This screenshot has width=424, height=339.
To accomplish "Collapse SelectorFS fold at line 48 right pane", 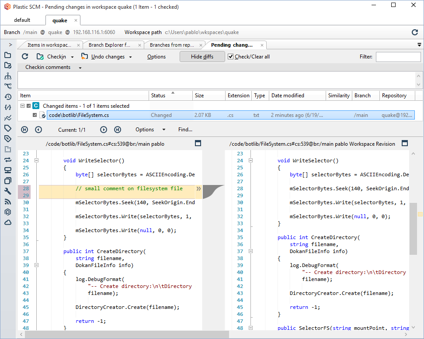I will coord(250,328).
